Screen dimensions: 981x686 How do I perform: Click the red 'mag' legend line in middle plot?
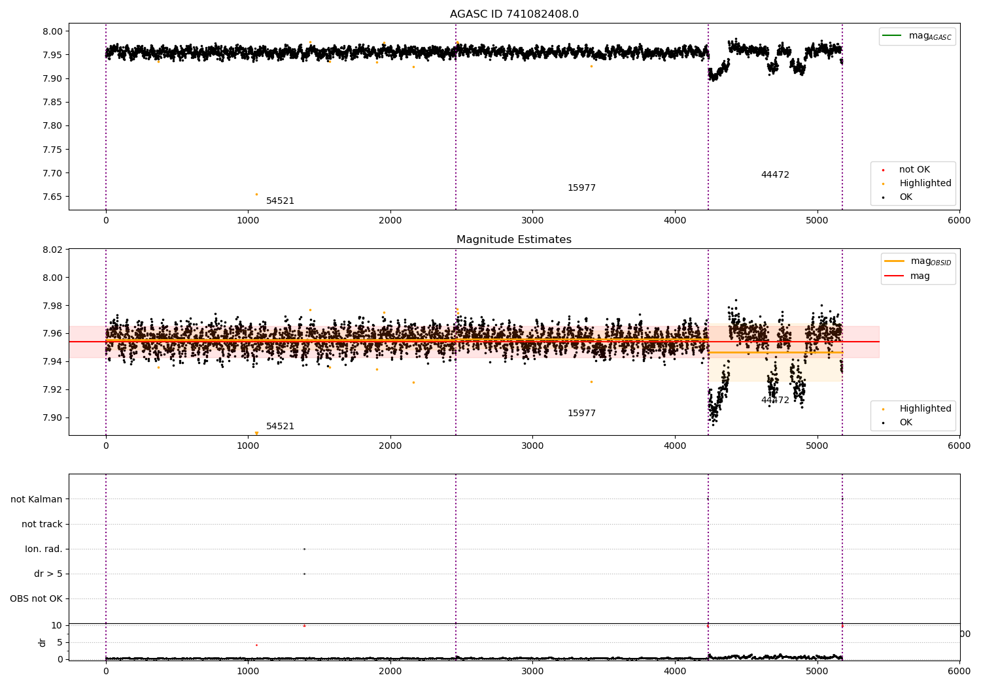[894, 276]
